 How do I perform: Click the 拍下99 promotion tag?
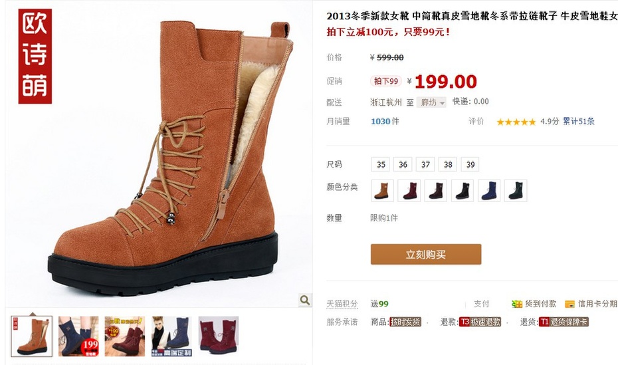point(385,81)
